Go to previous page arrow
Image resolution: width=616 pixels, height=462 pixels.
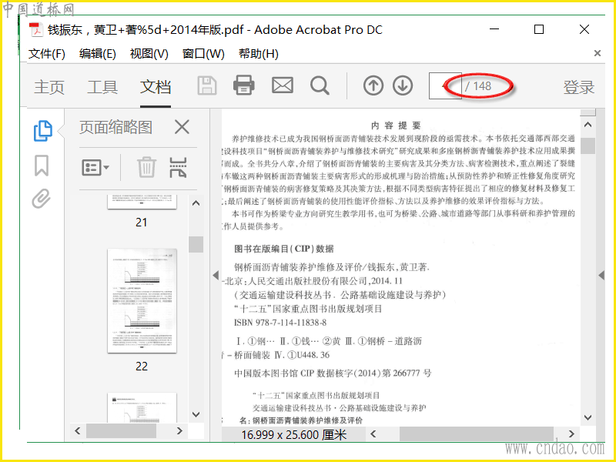click(373, 85)
